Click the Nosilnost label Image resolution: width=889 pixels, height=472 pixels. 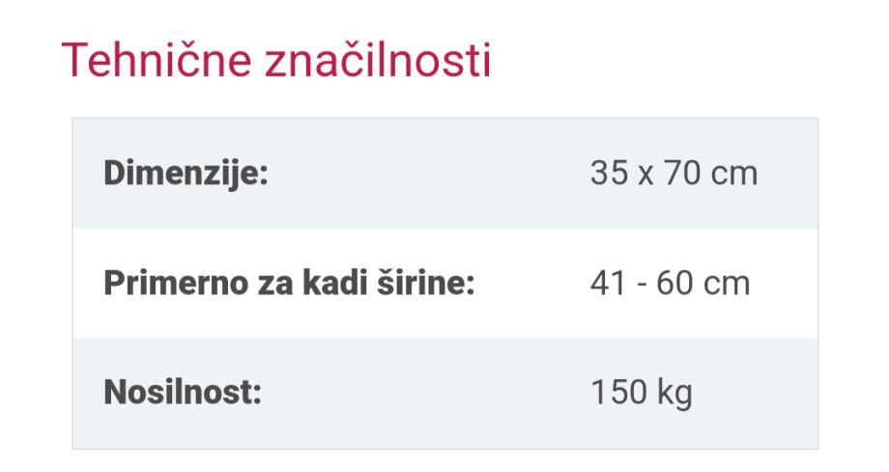[183, 395]
